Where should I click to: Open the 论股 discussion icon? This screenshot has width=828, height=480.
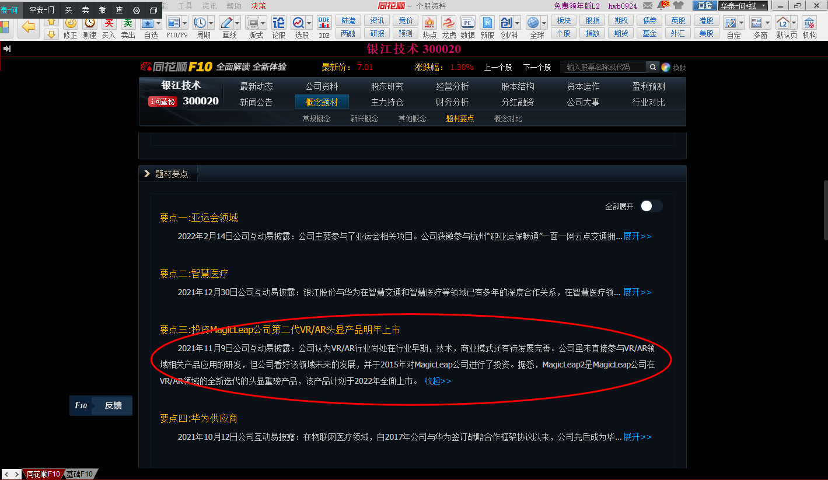pos(279,23)
